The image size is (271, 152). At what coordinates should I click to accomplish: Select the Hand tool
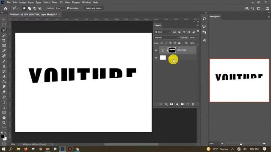[4, 118]
